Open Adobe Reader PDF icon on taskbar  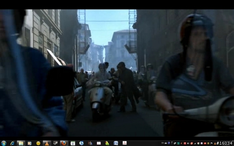(124, 143)
